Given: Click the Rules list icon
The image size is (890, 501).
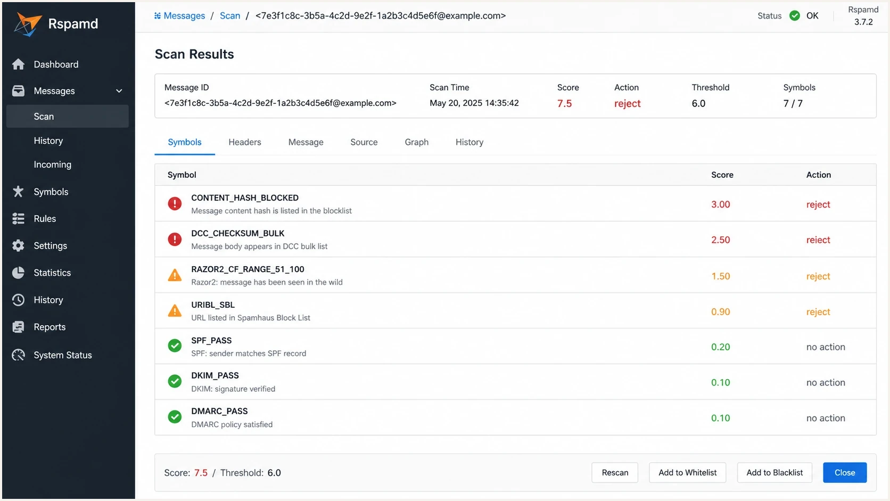Looking at the screenshot, I should click(18, 219).
